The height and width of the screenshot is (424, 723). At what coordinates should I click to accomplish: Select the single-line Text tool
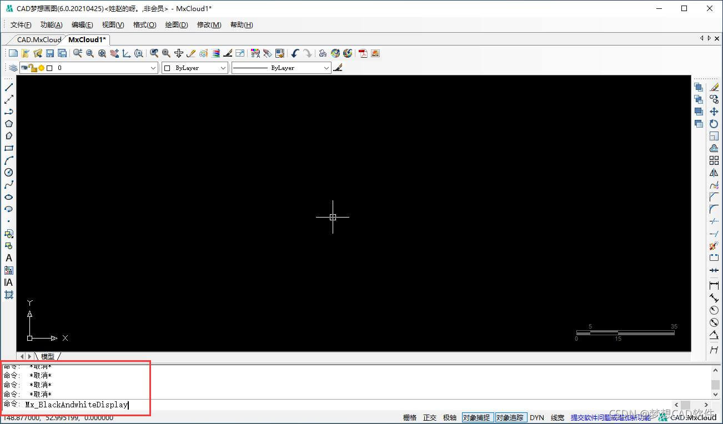pos(9,258)
